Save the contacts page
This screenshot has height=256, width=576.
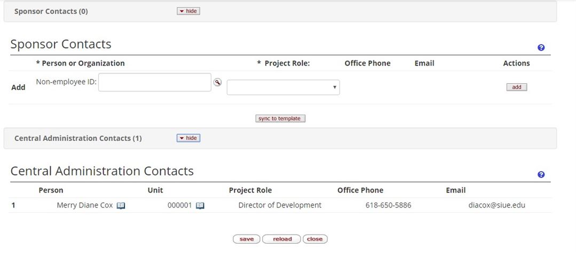click(247, 239)
